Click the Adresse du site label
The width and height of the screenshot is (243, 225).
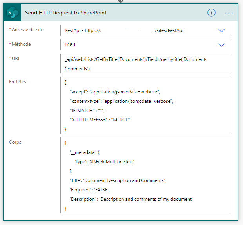click(27, 30)
